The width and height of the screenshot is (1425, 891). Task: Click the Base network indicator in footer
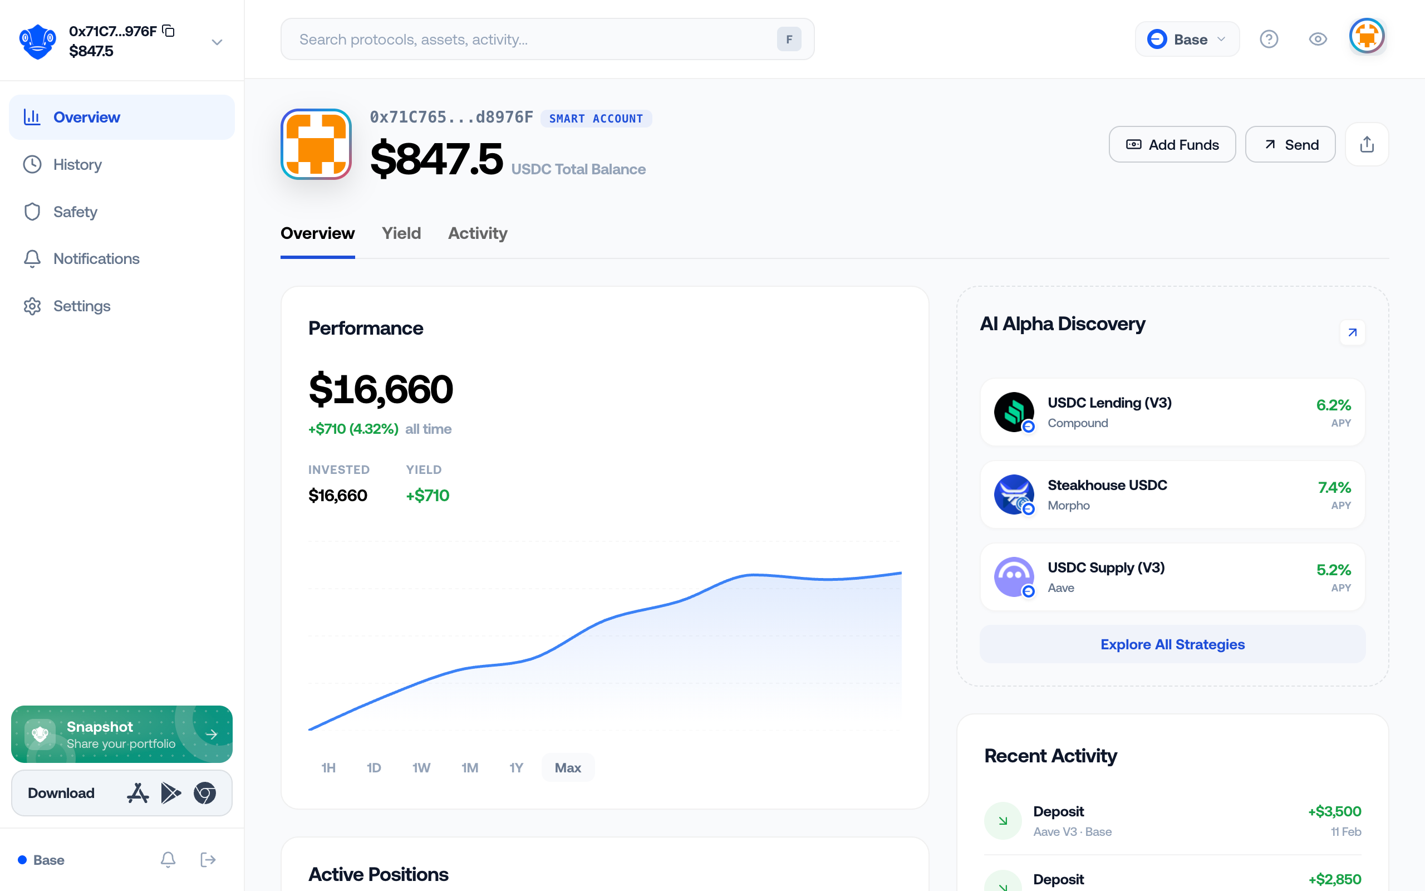pyautogui.click(x=41, y=860)
